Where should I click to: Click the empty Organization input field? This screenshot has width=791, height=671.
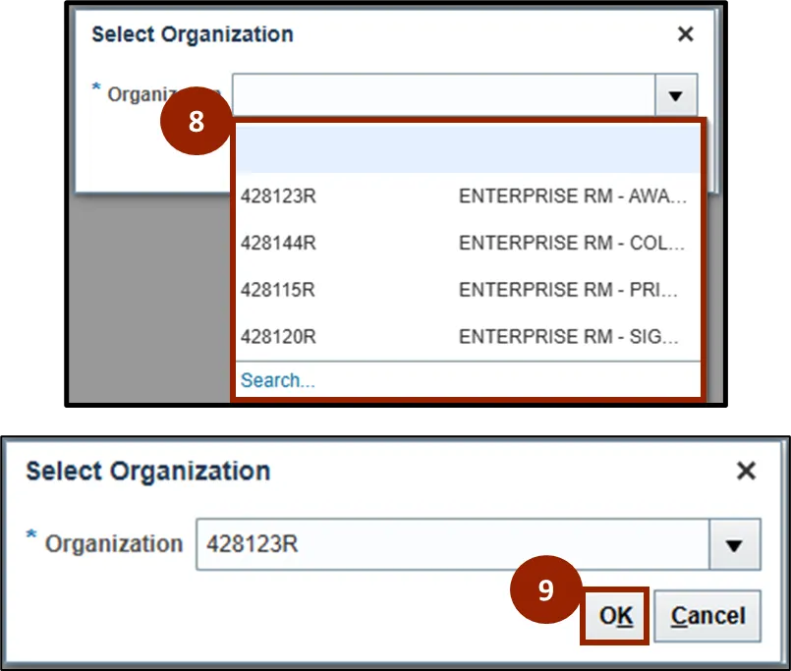[443, 95]
